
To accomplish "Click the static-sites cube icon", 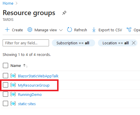I will [13, 103].
